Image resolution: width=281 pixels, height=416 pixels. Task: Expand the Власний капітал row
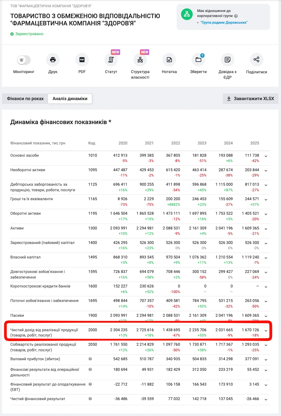[x=266, y=258]
